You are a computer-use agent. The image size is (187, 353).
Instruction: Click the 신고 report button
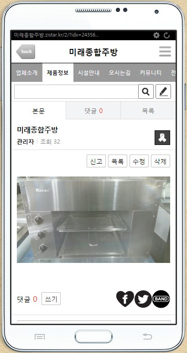pos(96,161)
